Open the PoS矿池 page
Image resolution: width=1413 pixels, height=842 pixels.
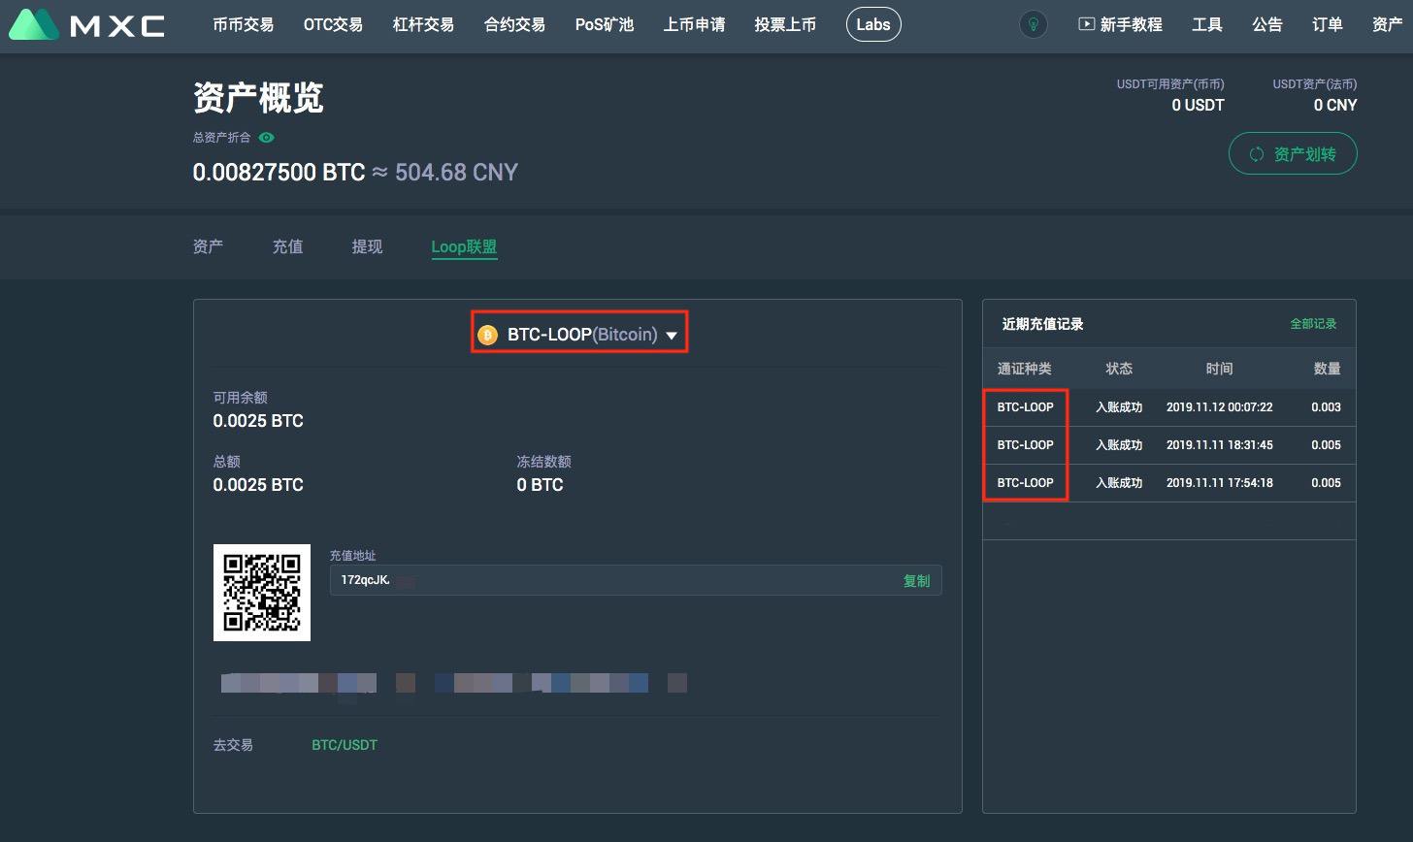[x=604, y=24]
